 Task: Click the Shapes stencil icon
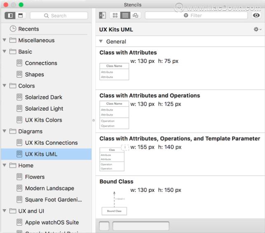pyautogui.click(x=19, y=74)
